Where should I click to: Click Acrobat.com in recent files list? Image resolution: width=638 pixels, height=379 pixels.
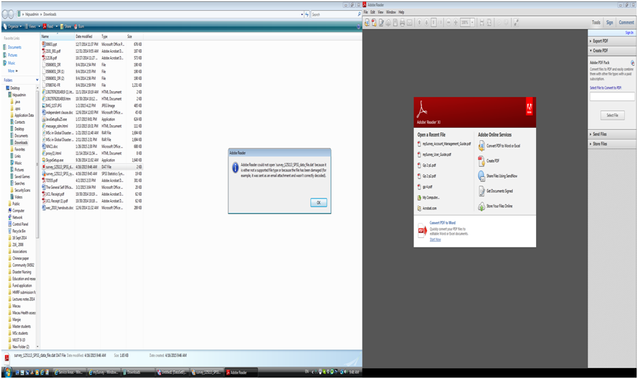coord(427,209)
